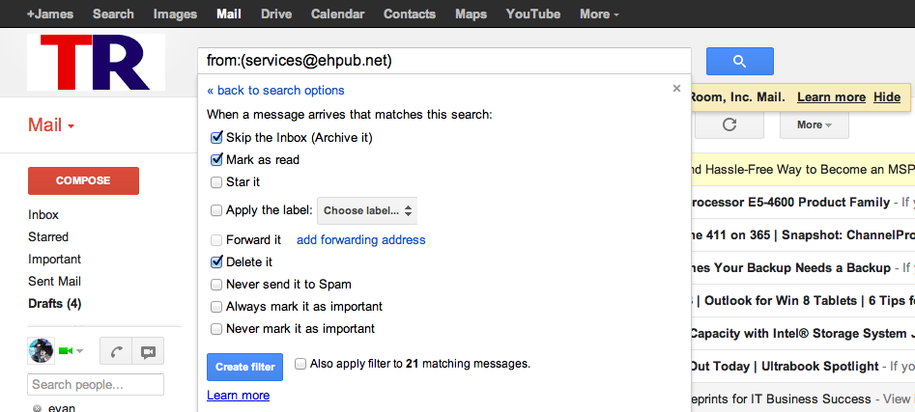The height and width of the screenshot is (412, 915).
Task: Select Mail in the top bar
Action: (229, 14)
